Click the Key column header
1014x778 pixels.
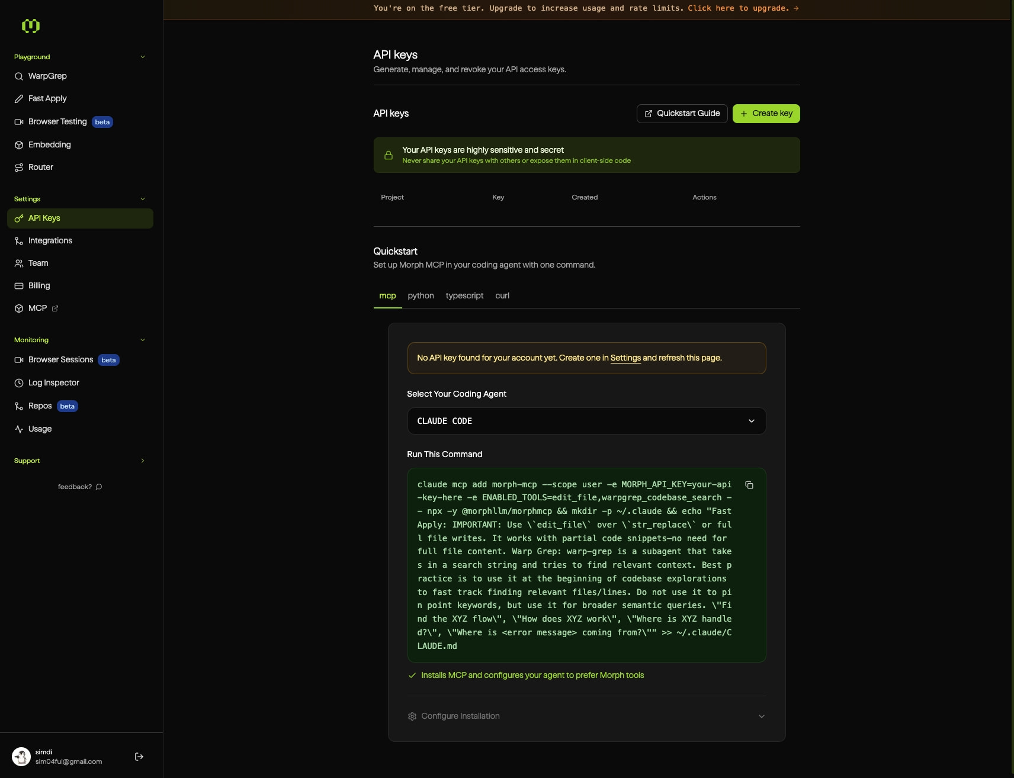coord(498,197)
